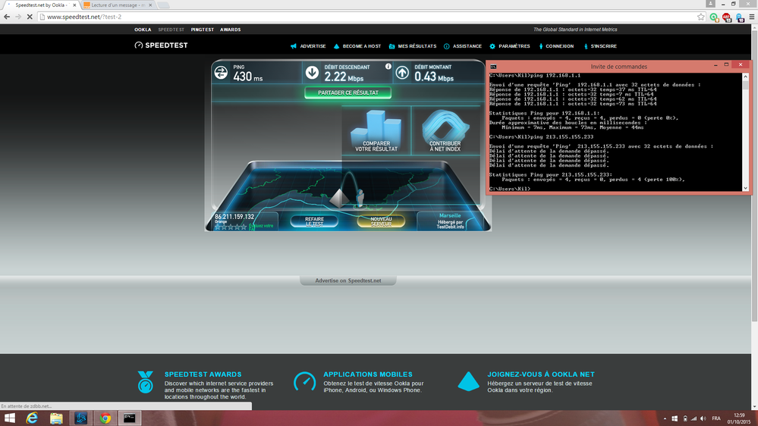Click the Speedtest Awards medal icon
The height and width of the screenshot is (426, 758).
(145, 381)
